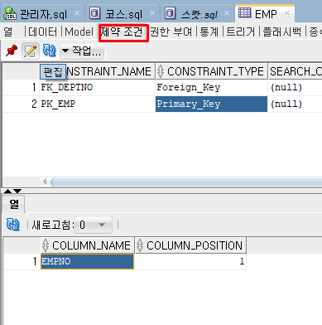Click row number 1 of FK_DEPTNO row
This screenshot has width=322, height=325.
21,88
